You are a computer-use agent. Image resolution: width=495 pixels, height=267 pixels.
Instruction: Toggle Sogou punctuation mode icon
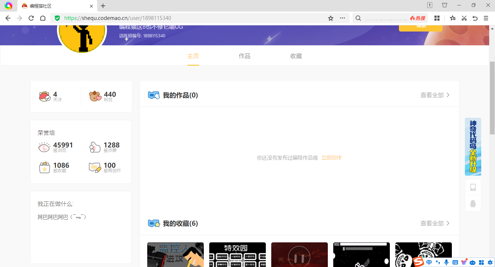click(x=438, y=262)
